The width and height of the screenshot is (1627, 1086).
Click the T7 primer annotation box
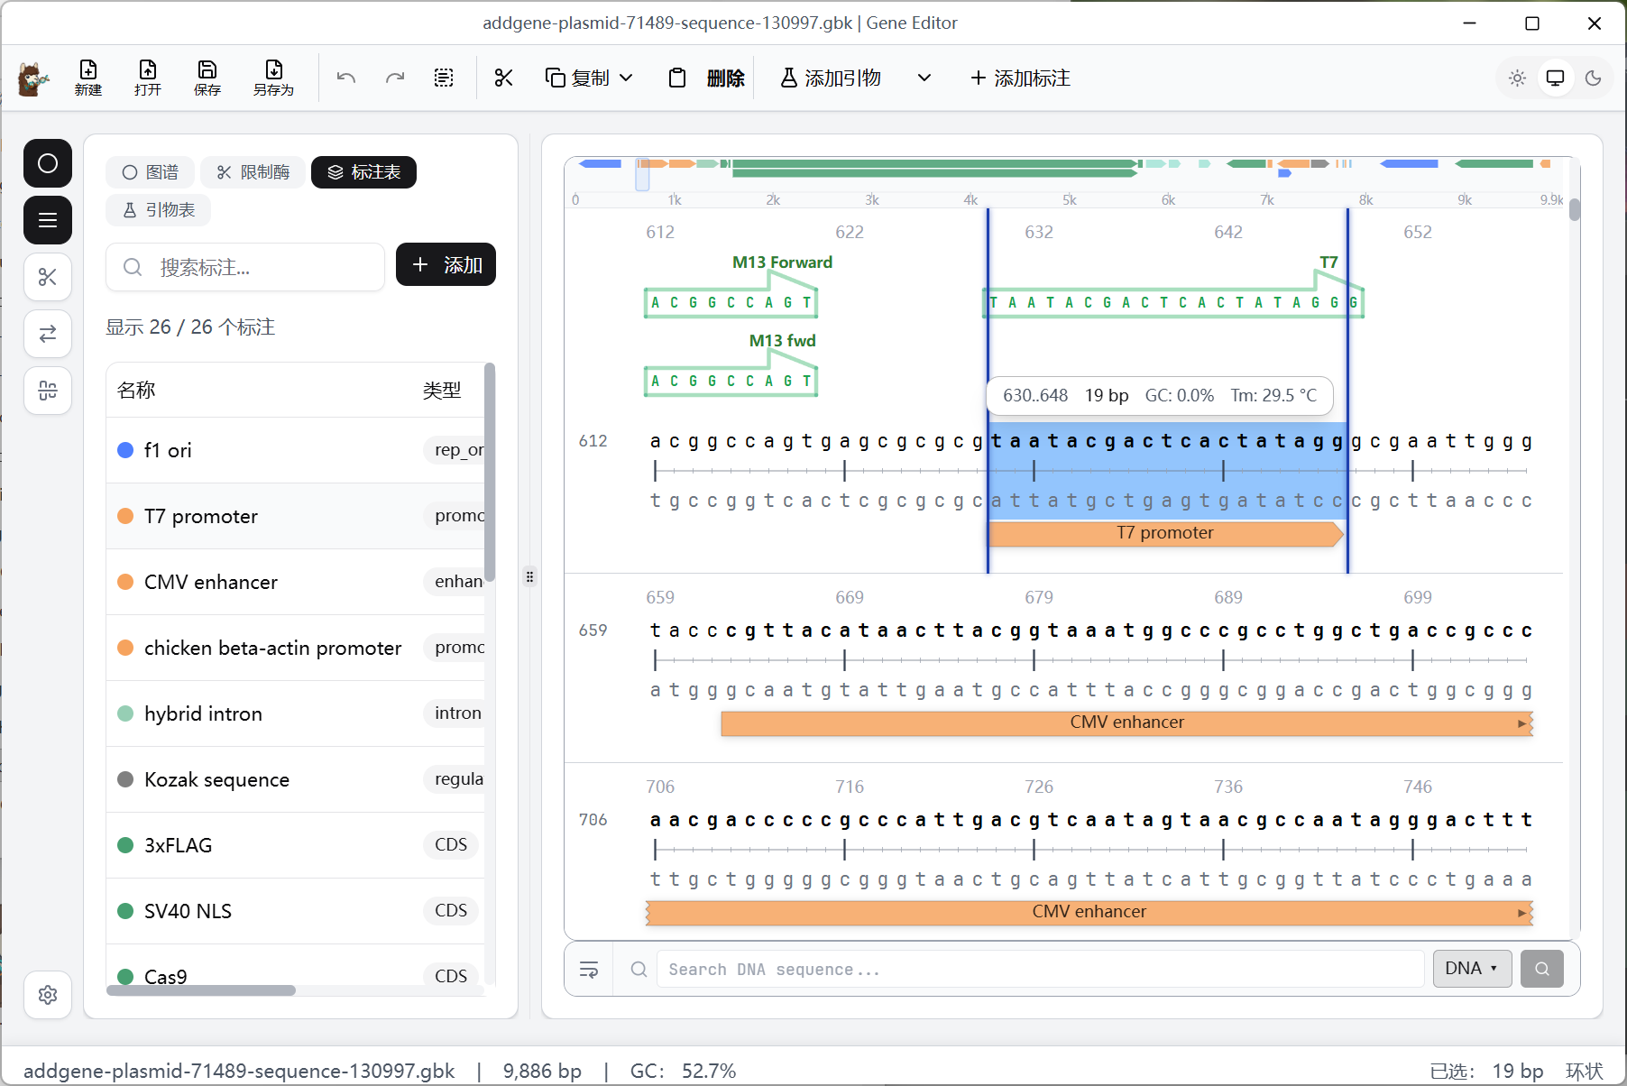[1173, 301]
